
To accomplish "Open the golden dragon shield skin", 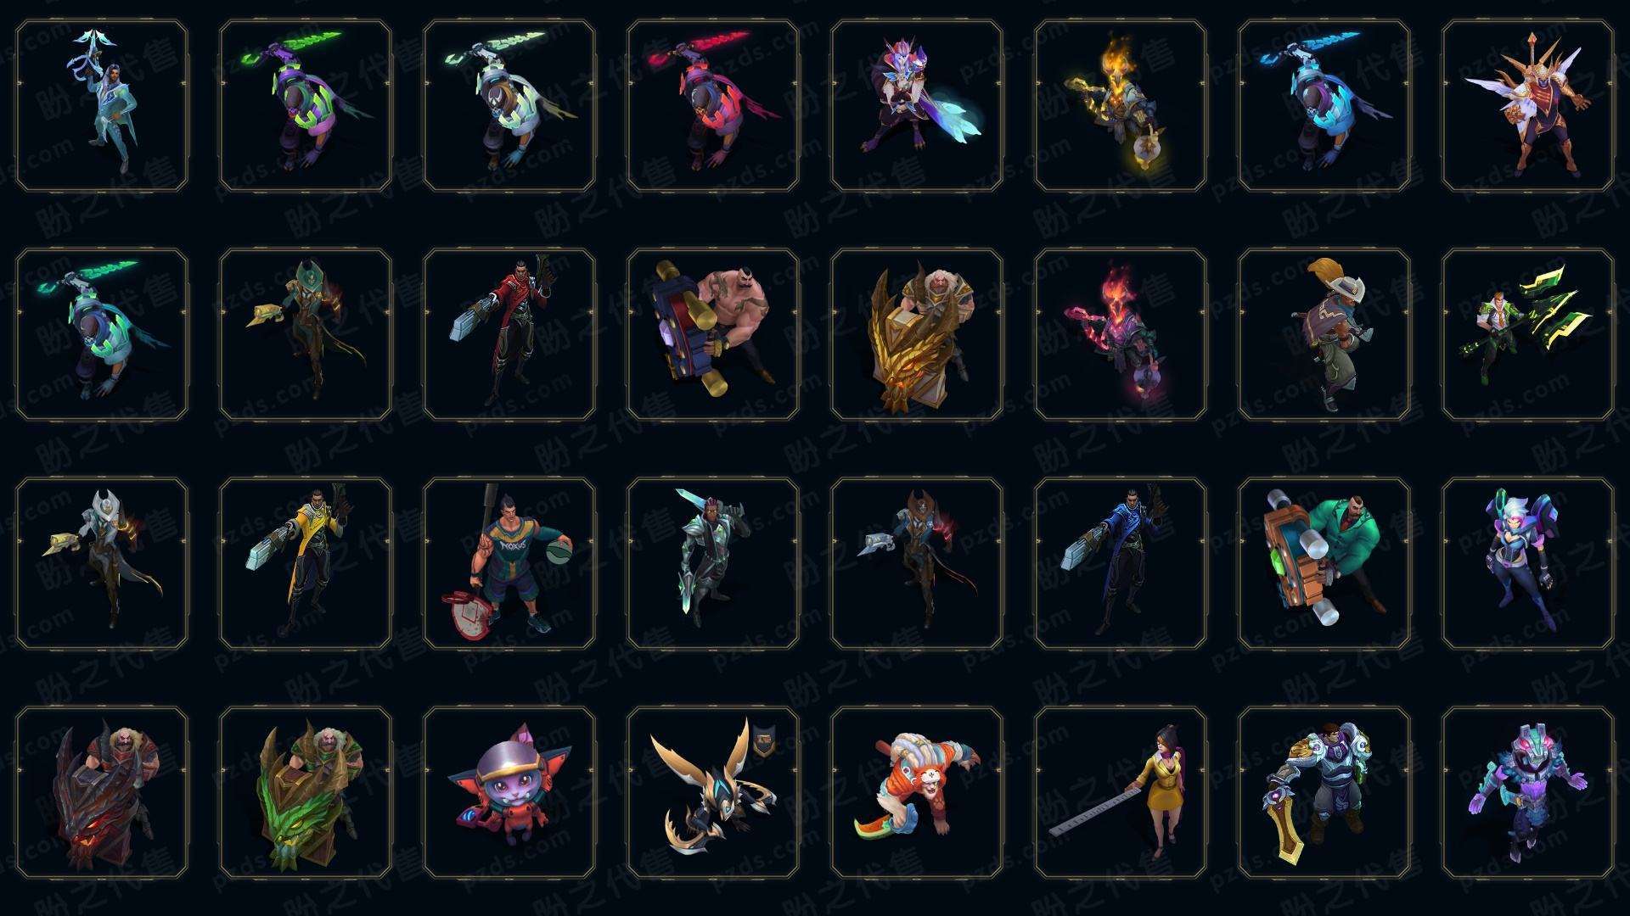I will (x=916, y=335).
